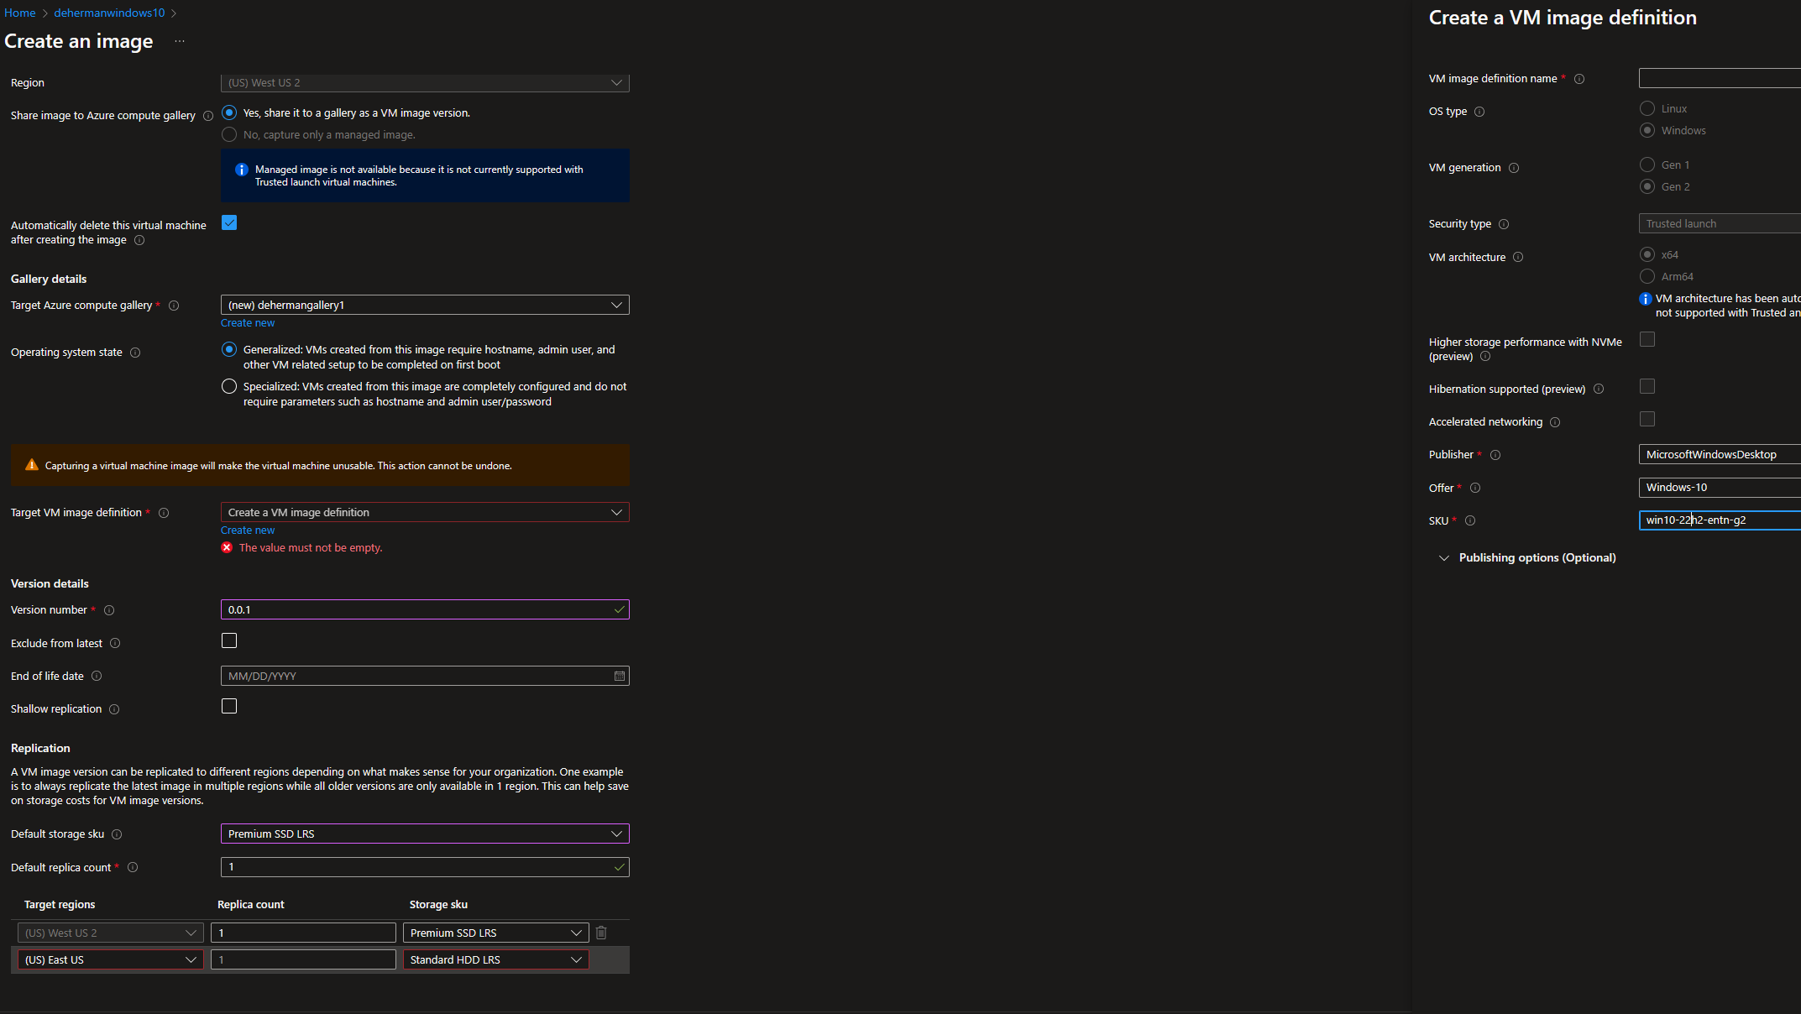Click the info icon beside Hibernation supported
The width and height of the screenshot is (1801, 1014).
tap(1599, 389)
